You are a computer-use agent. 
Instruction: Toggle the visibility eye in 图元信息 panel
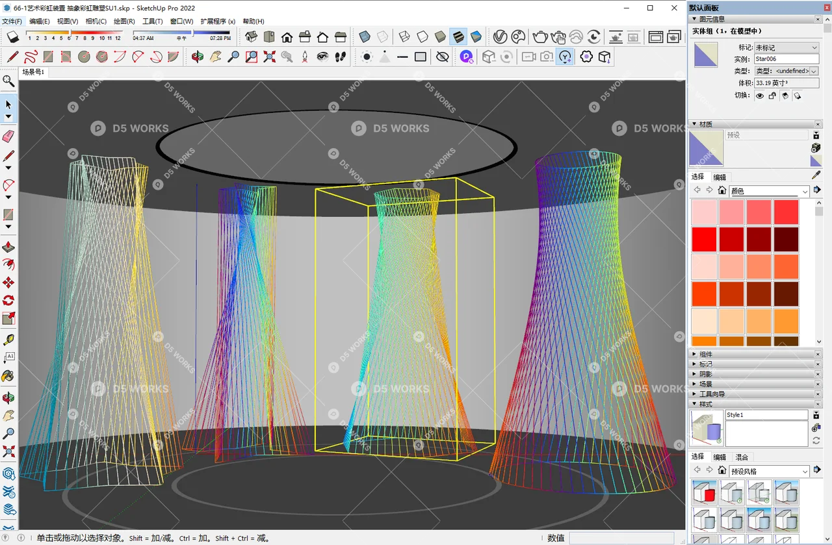tap(760, 96)
